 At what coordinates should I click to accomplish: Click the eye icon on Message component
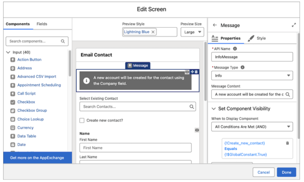pyautogui.click(x=187, y=72)
